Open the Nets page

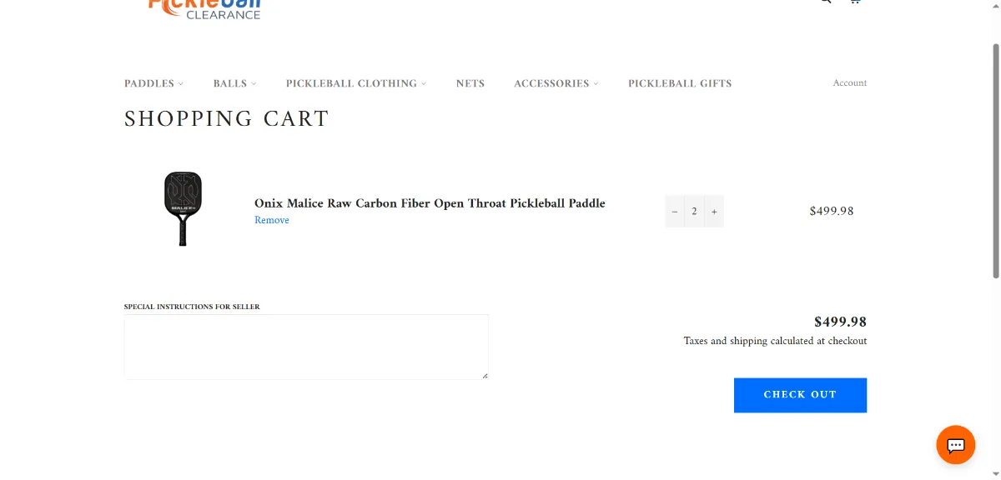(x=470, y=83)
